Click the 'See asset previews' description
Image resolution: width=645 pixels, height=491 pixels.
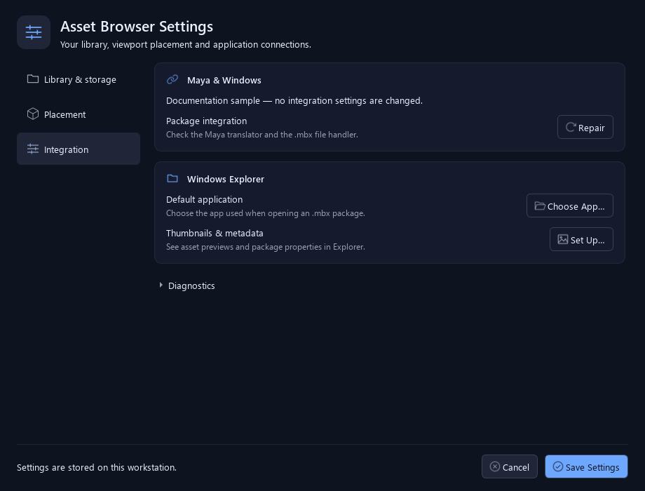point(265,247)
